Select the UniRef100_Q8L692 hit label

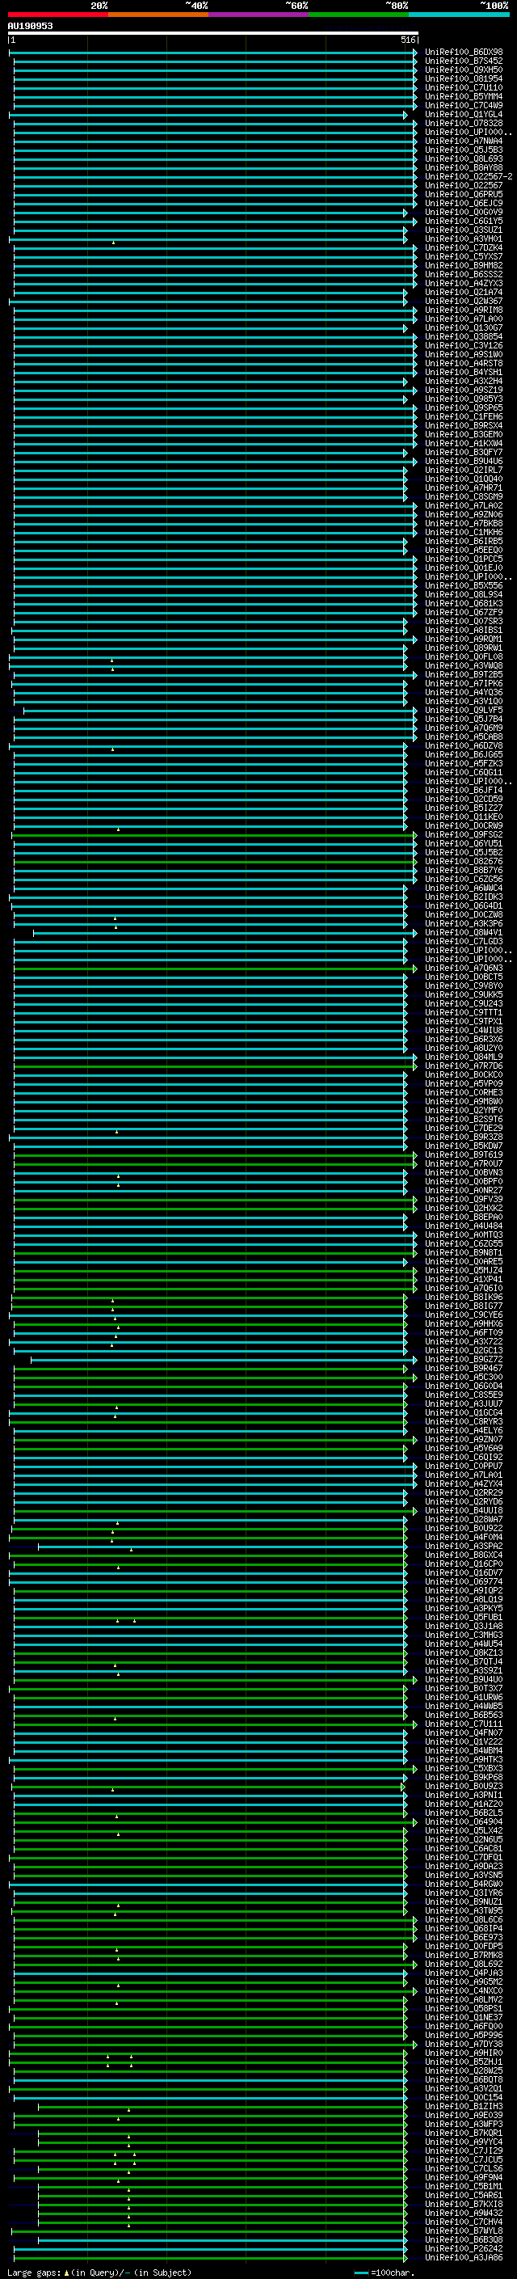(463, 1964)
